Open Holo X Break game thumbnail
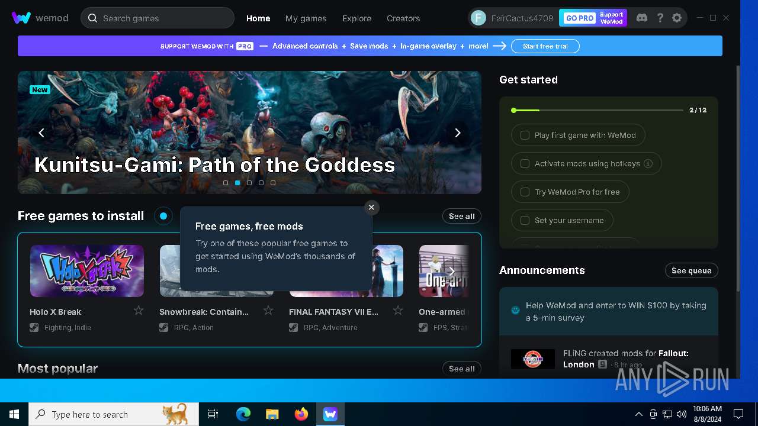758x426 pixels. pyautogui.click(x=87, y=271)
